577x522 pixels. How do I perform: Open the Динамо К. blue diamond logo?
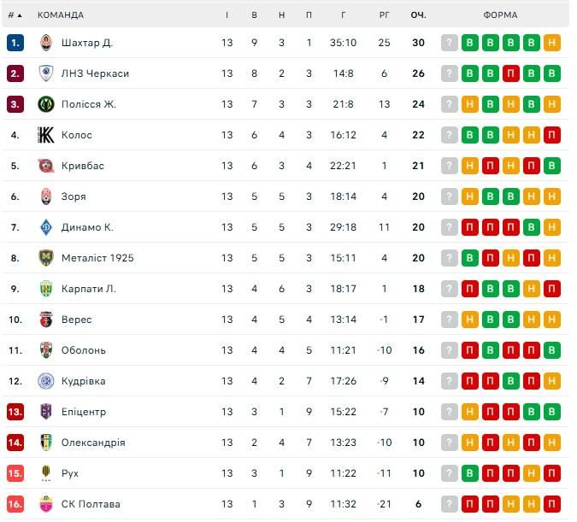coord(46,227)
